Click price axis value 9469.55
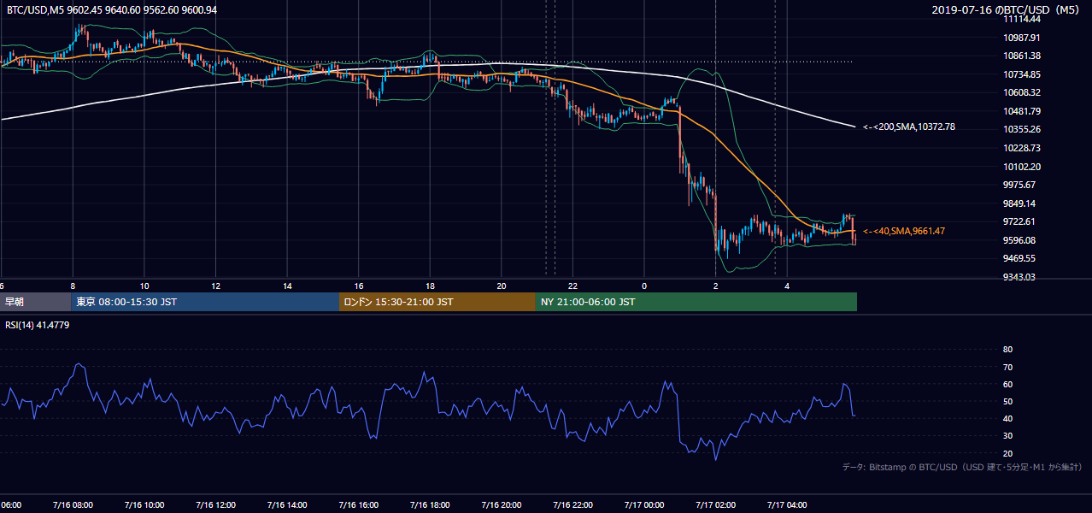1092x513 pixels. [1019, 258]
